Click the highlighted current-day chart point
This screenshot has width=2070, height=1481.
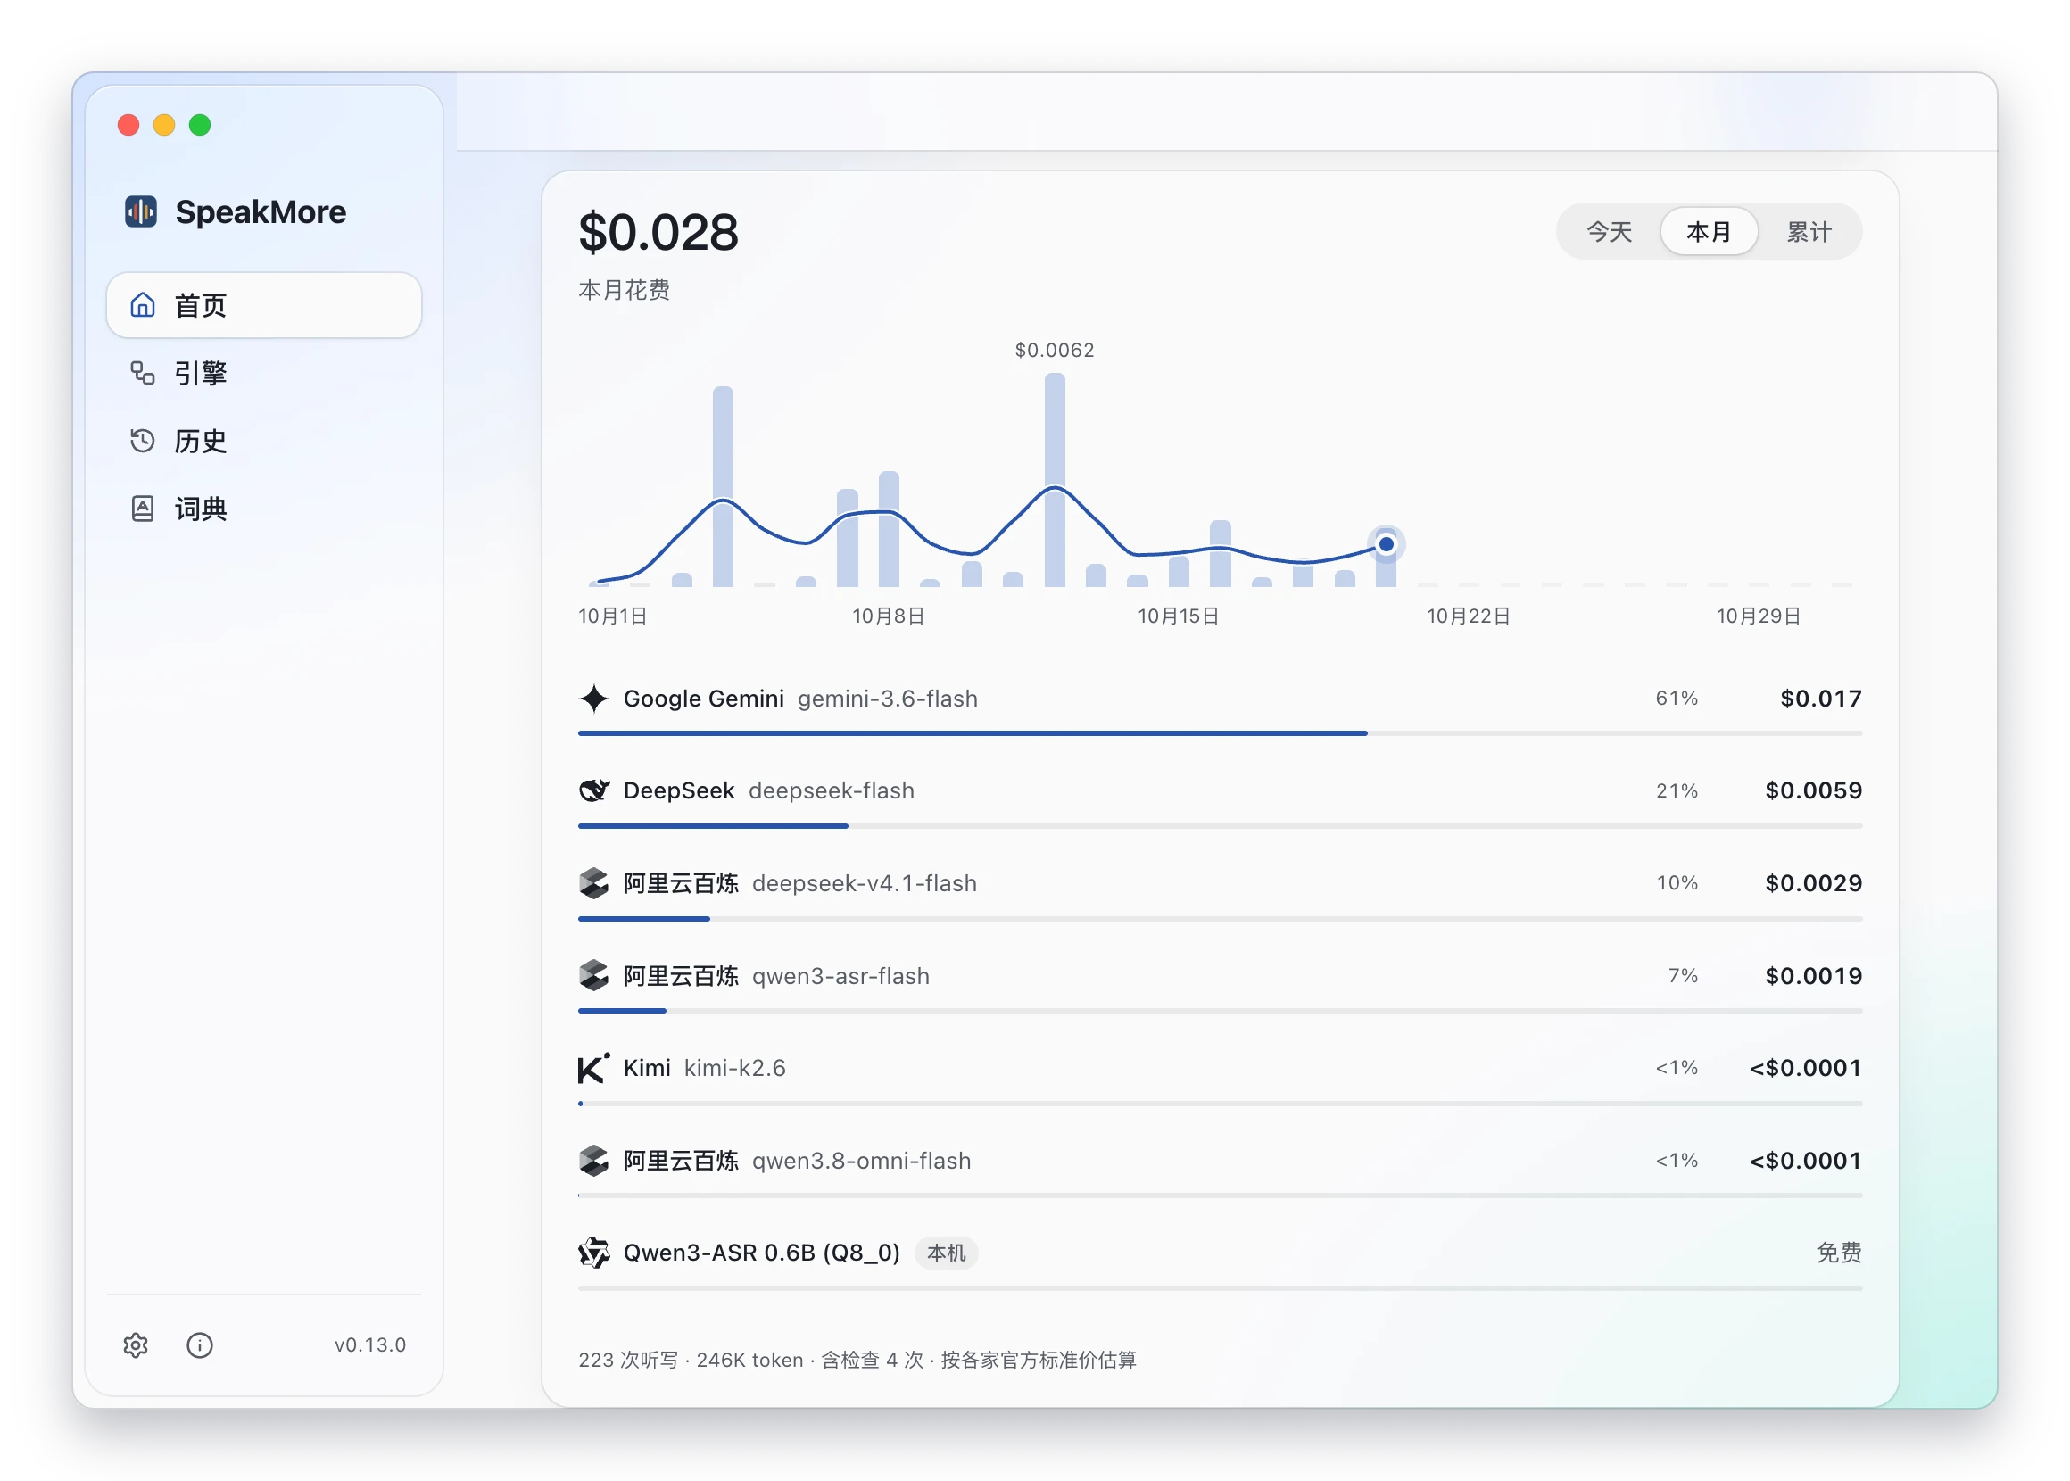[1385, 544]
